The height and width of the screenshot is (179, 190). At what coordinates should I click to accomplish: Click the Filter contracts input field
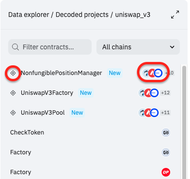click(x=50, y=47)
